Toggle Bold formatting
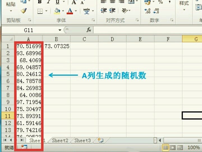Screen dimensions: 202x152 pos(40,2)
